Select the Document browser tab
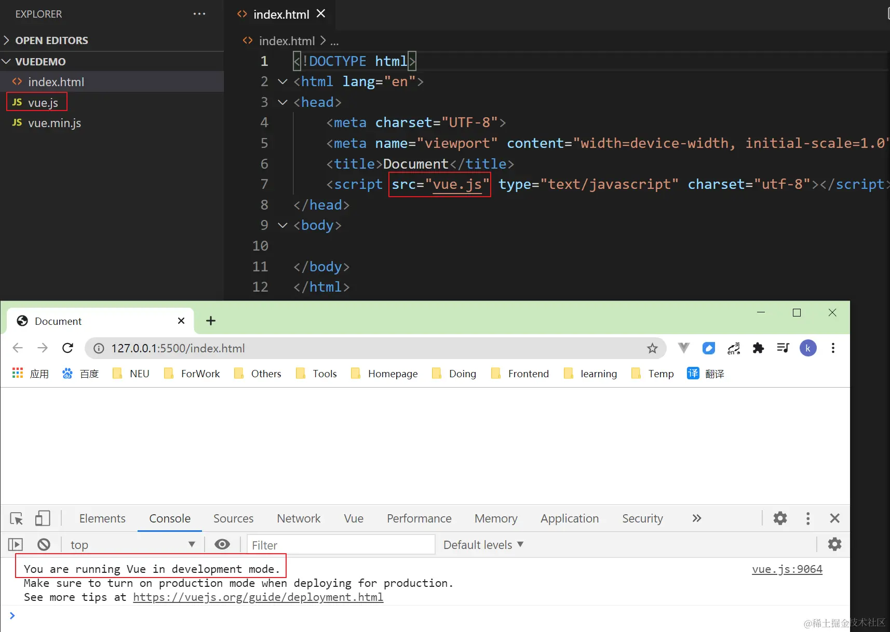Image resolution: width=890 pixels, height=632 pixels. click(100, 321)
